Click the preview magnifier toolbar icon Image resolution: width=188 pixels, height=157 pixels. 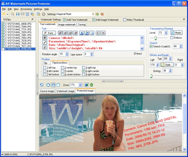(13, 14)
